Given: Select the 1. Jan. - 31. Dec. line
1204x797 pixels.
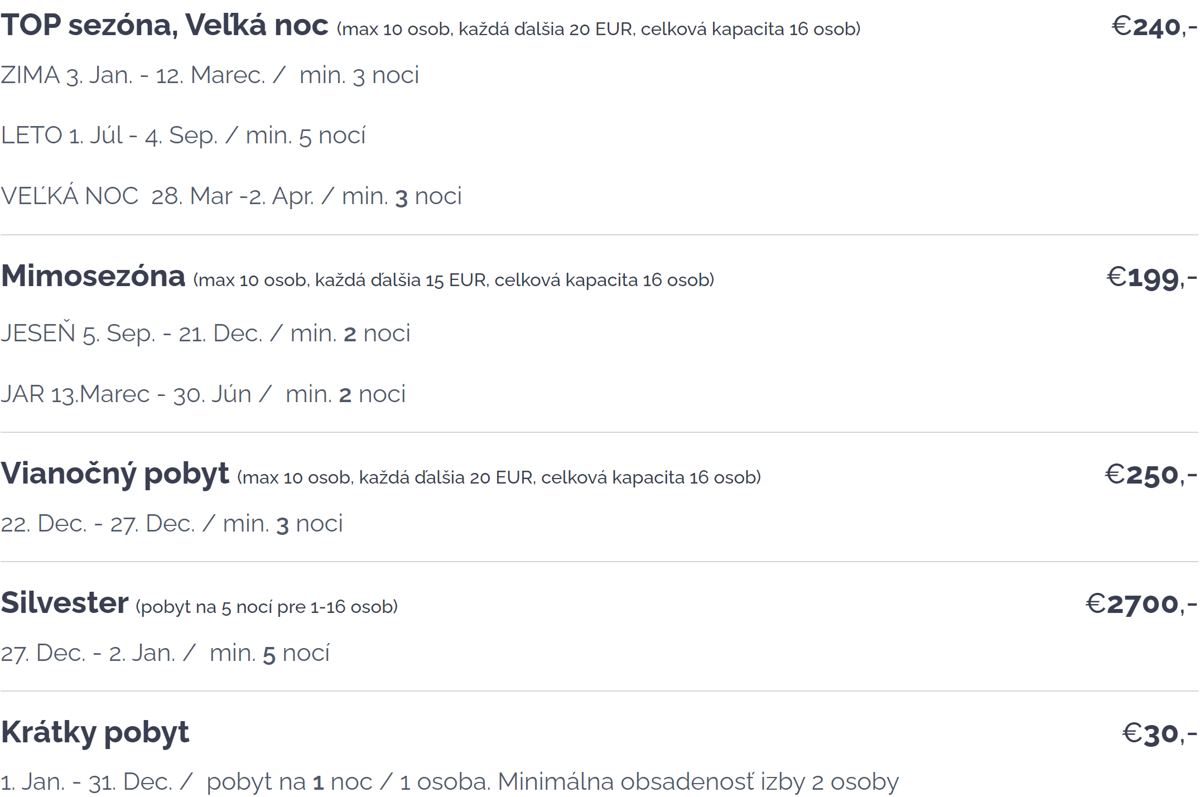Looking at the screenshot, I should tap(450, 782).
